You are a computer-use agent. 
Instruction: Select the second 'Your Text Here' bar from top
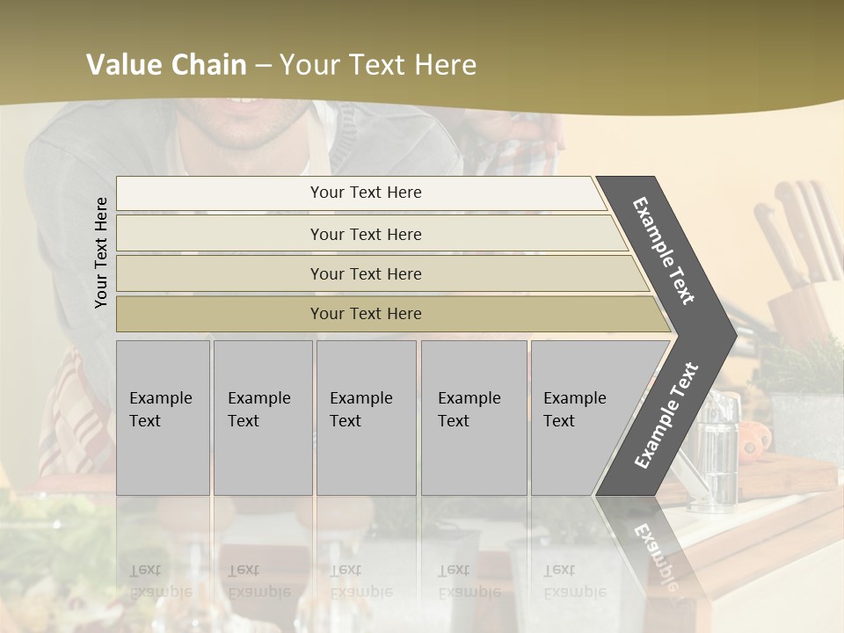366,234
